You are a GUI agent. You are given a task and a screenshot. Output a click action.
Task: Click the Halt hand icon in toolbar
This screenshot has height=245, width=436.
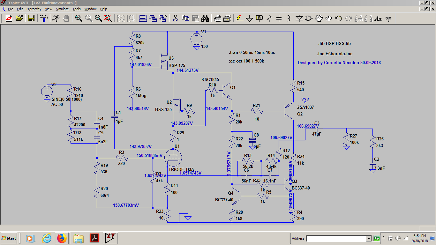click(x=66, y=18)
